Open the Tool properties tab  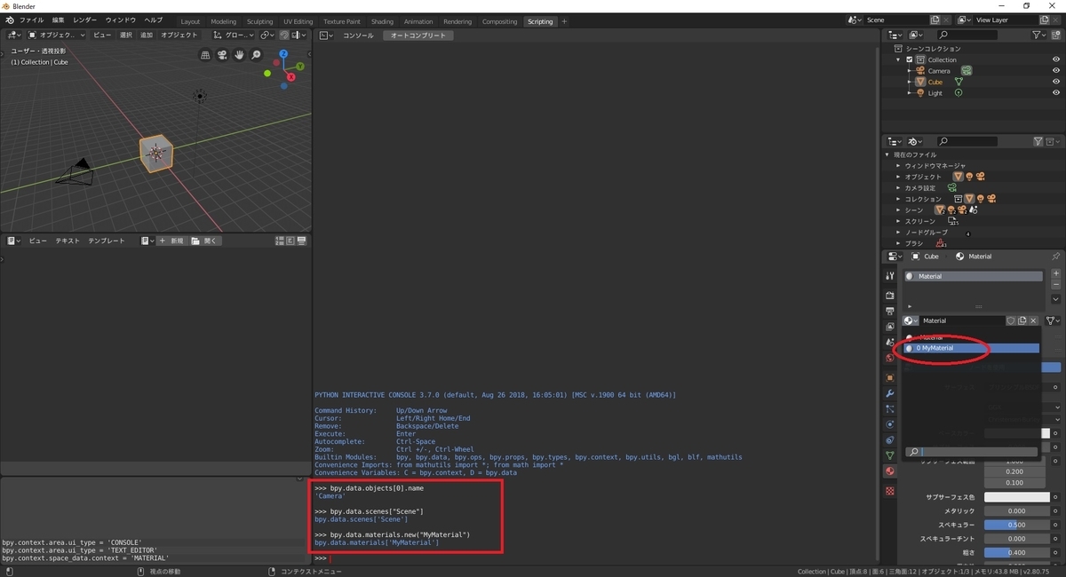point(890,276)
